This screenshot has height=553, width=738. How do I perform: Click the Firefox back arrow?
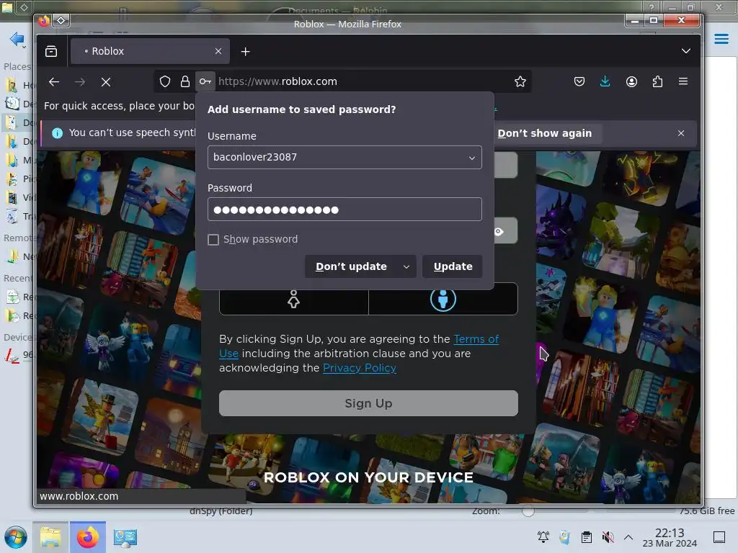(54, 82)
